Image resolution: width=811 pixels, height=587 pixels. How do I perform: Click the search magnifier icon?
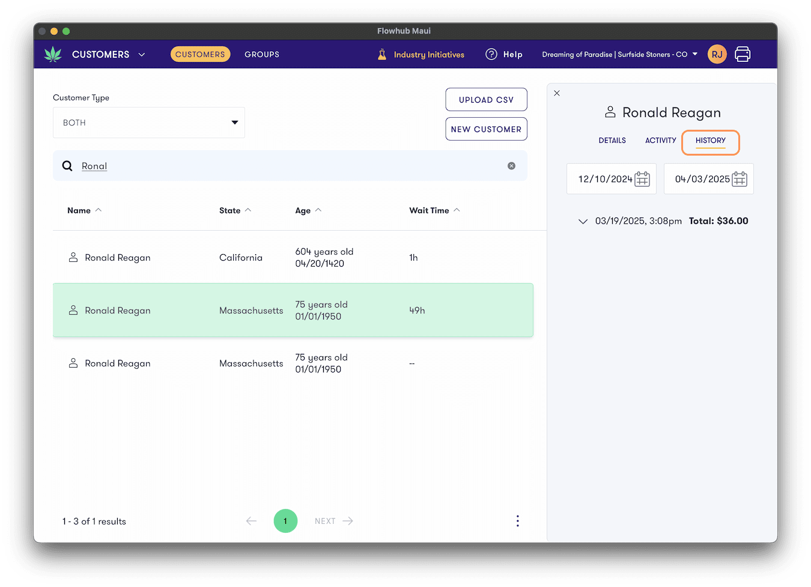point(67,166)
